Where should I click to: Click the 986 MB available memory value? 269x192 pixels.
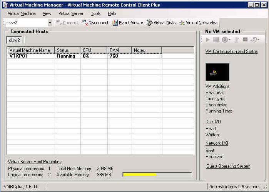(104, 175)
